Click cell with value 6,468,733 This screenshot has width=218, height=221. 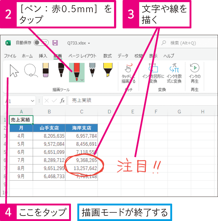[x=49, y=176]
